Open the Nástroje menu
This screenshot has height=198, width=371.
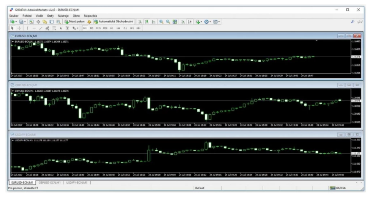click(63, 15)
